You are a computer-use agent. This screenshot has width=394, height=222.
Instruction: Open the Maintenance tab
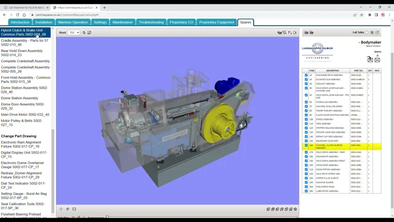123,22
